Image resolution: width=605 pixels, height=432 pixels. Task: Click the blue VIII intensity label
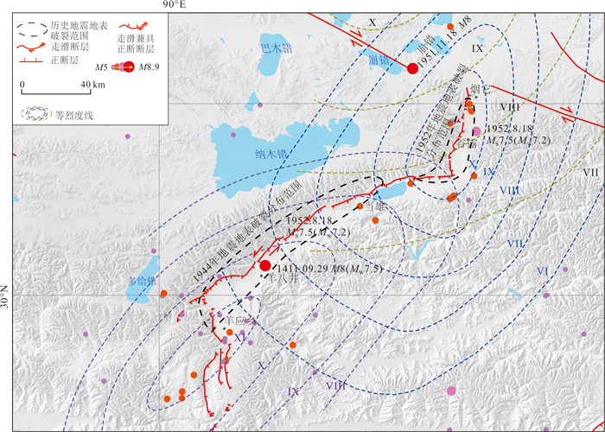(510, 190)
